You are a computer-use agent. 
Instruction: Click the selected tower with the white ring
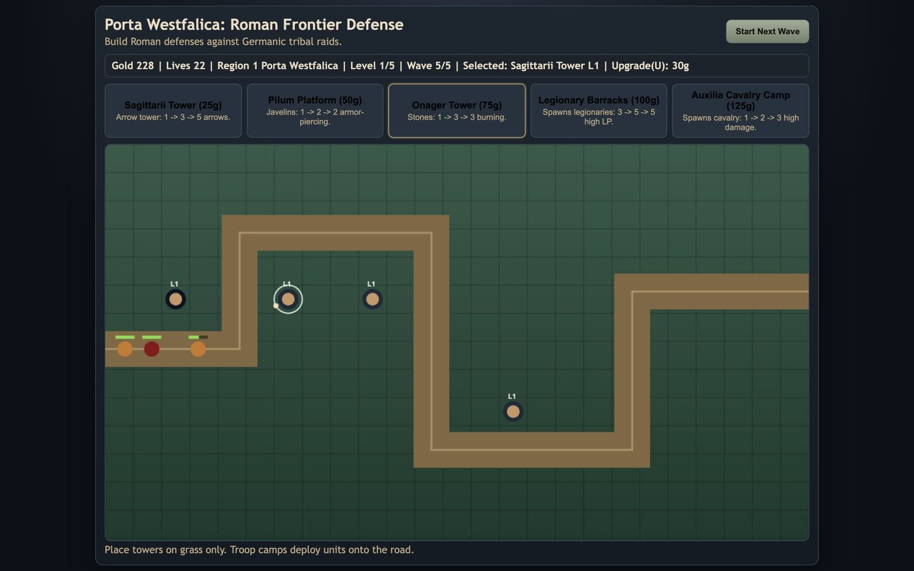288,299
